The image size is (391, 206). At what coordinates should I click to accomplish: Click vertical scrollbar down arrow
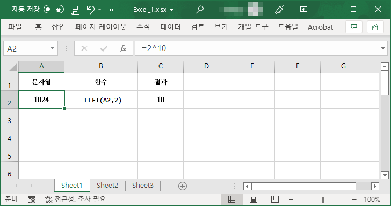(x=385, y=175)
